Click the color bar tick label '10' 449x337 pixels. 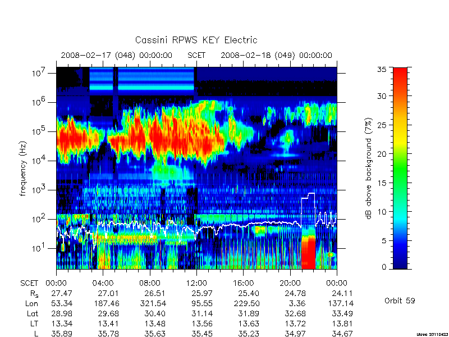click(x=382, y=212)
